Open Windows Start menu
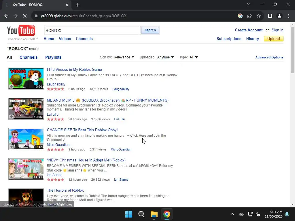295x221 pixels. [x=129, y=214]
